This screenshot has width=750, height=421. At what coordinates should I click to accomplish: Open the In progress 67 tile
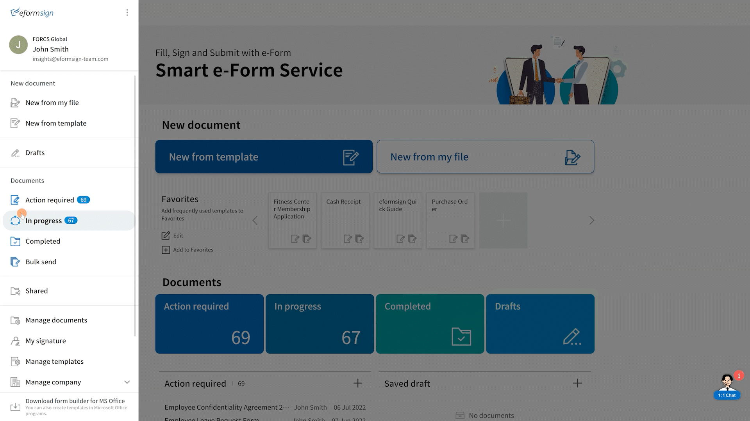point(320,324)
